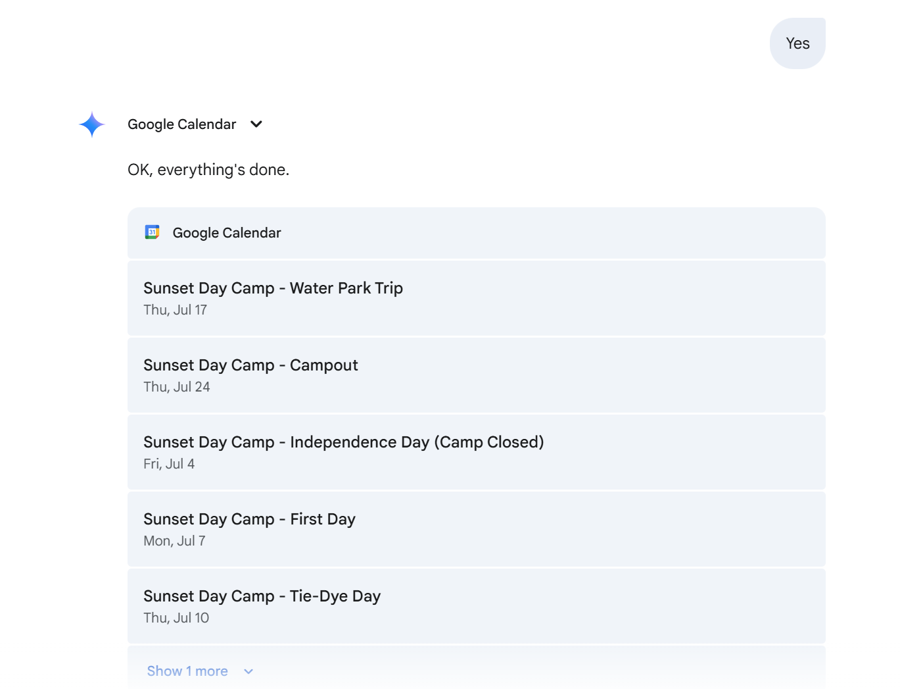Screen dimensions: 900x689
Task: Click Show 1 more link
Action: 187,671
